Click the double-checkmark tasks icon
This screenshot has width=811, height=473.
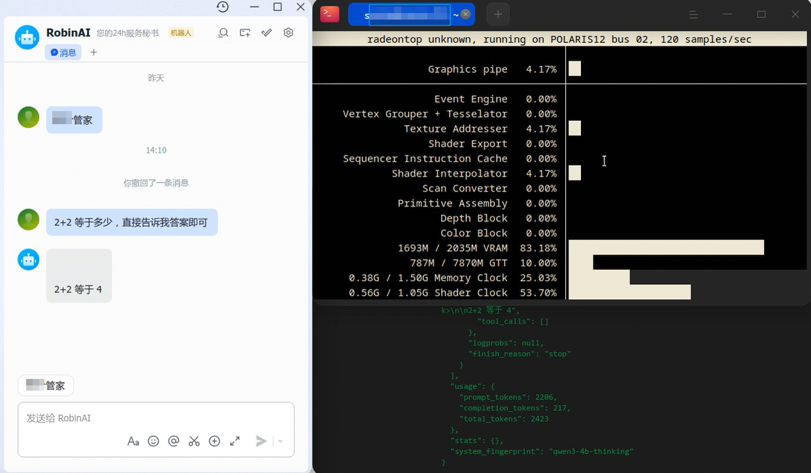pyautogui.click(x=267, y=33)
